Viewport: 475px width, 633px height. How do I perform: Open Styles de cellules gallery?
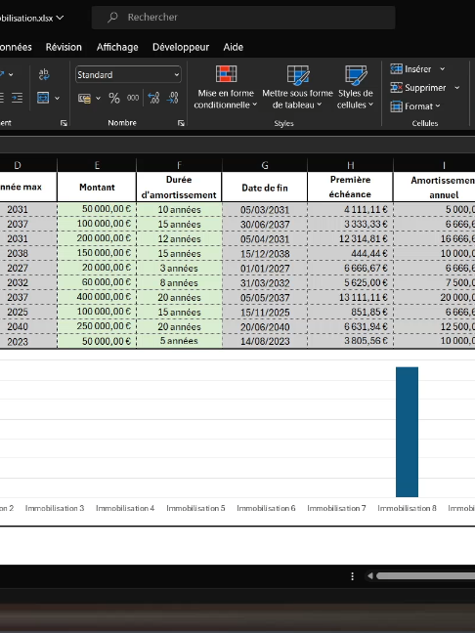356,87
